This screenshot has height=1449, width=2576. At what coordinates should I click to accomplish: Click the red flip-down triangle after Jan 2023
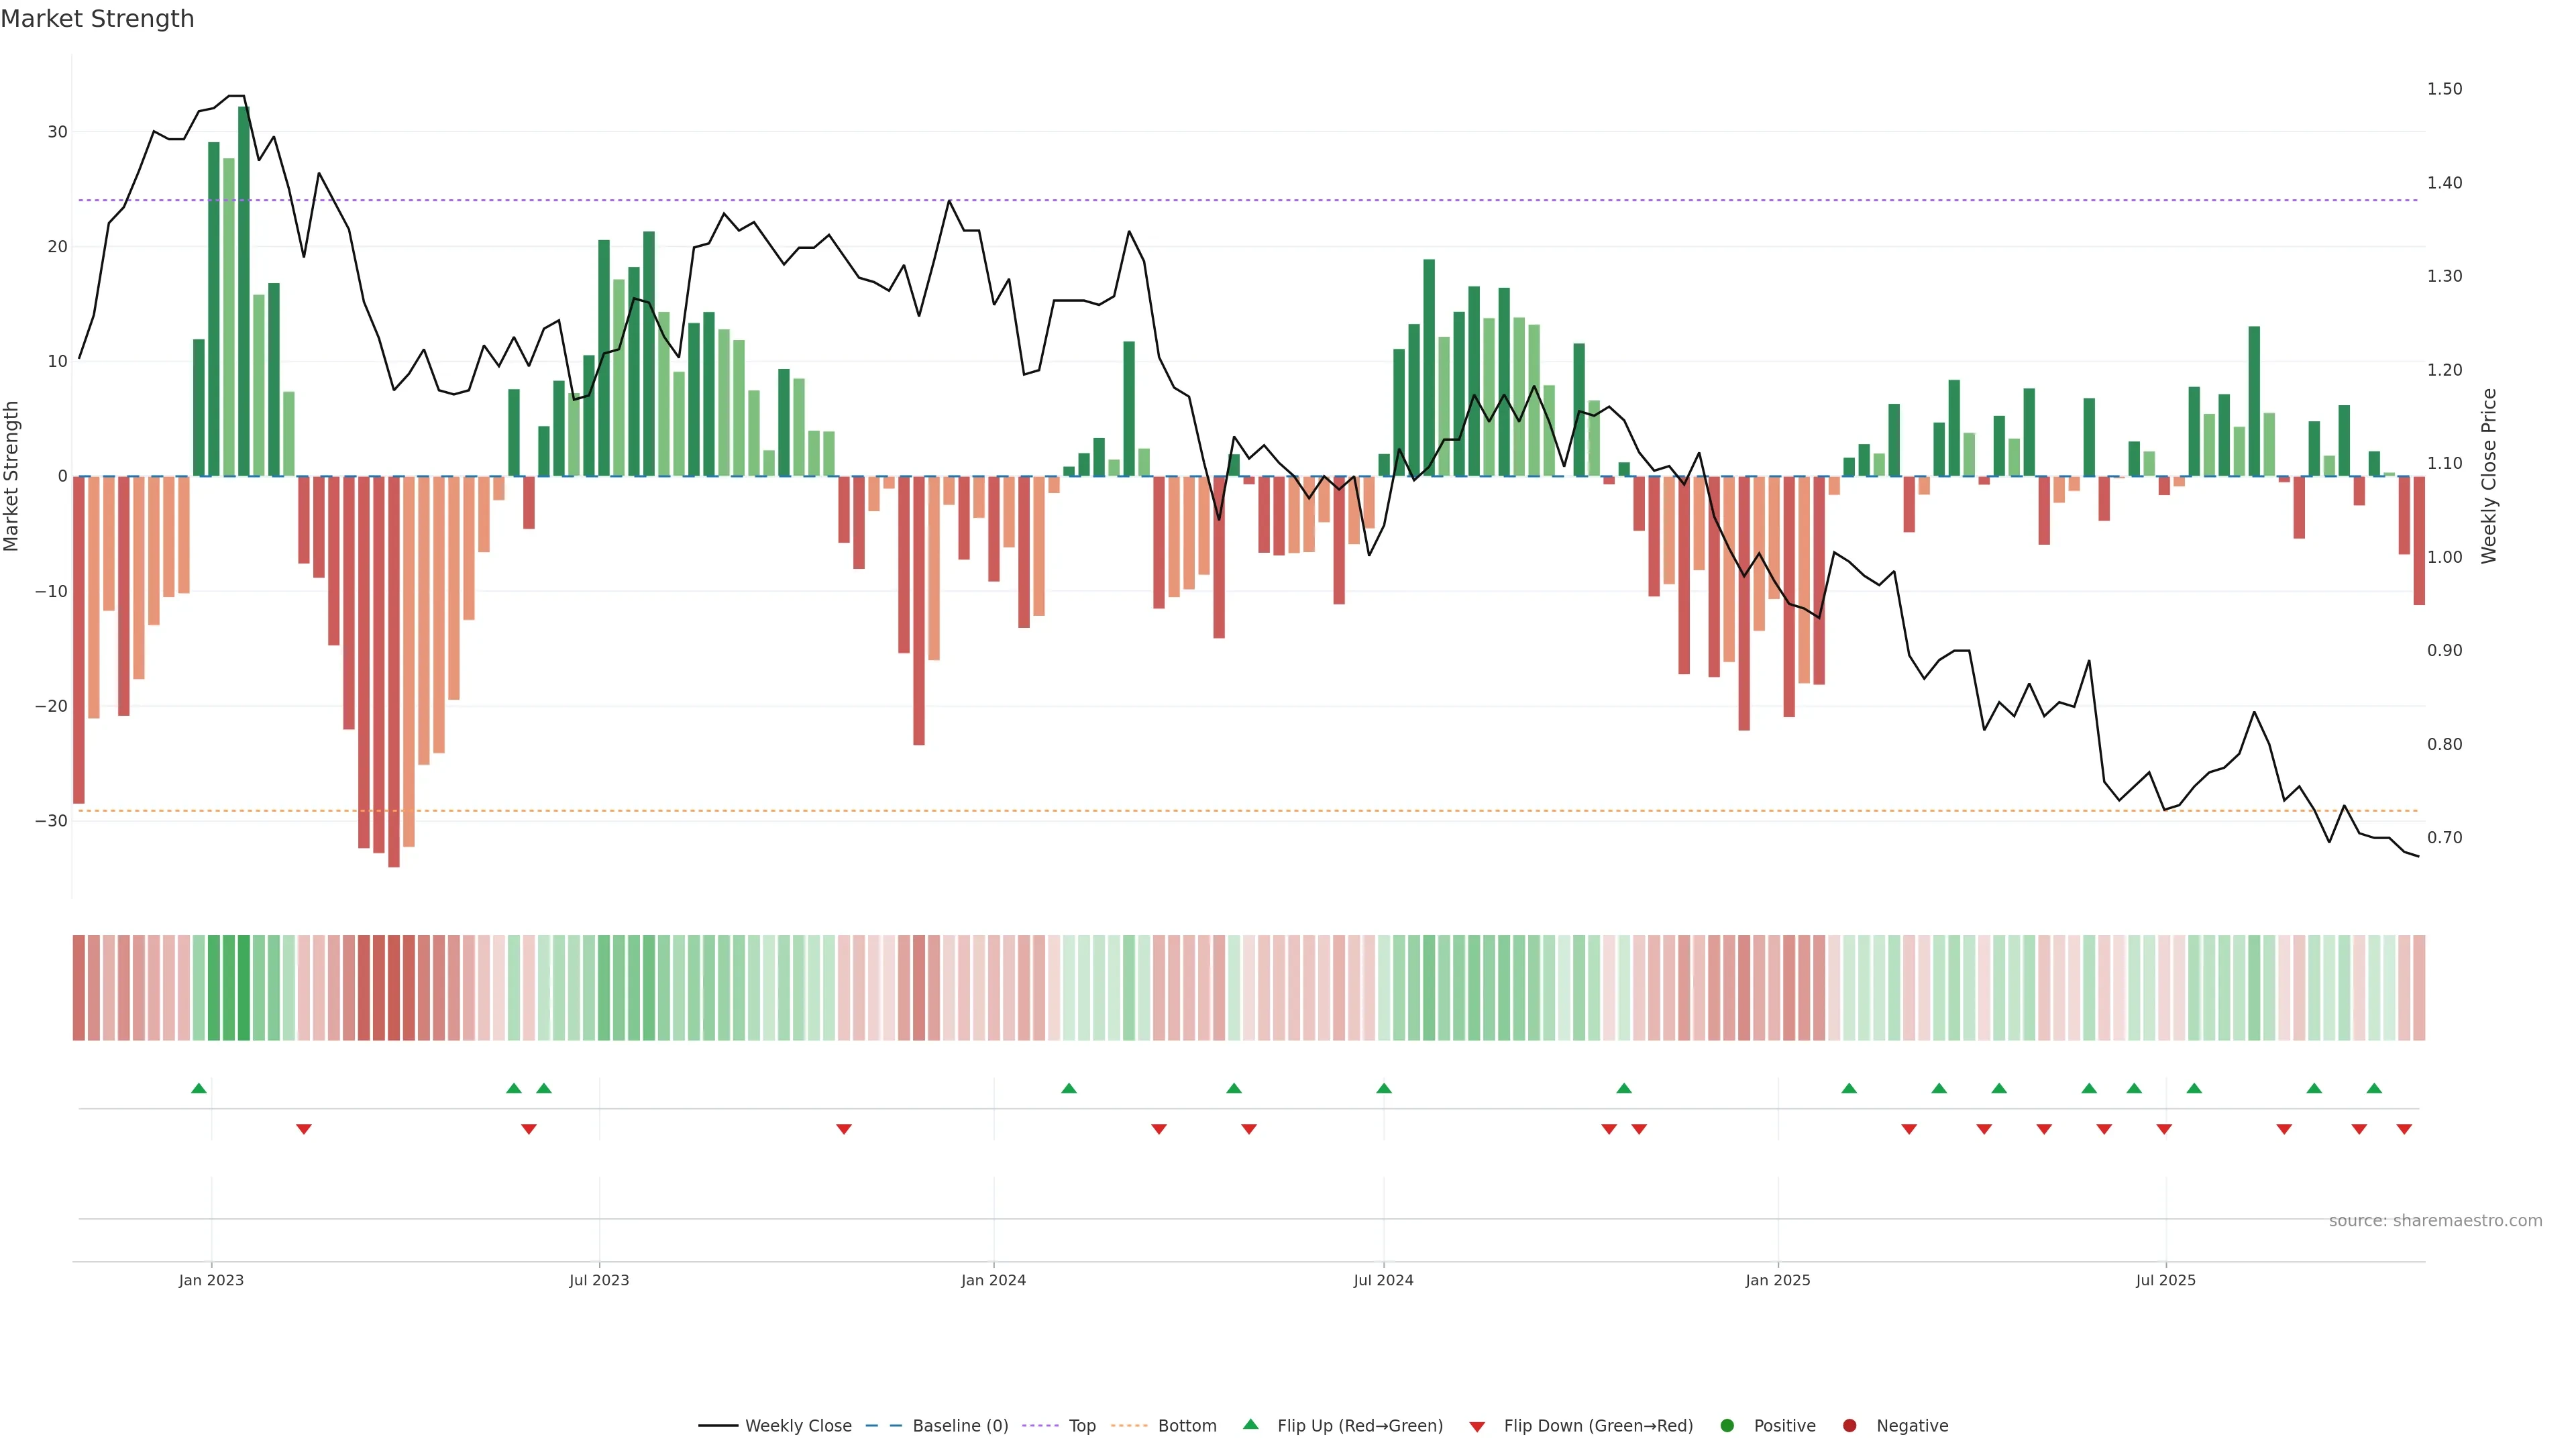coord(304,1129)
